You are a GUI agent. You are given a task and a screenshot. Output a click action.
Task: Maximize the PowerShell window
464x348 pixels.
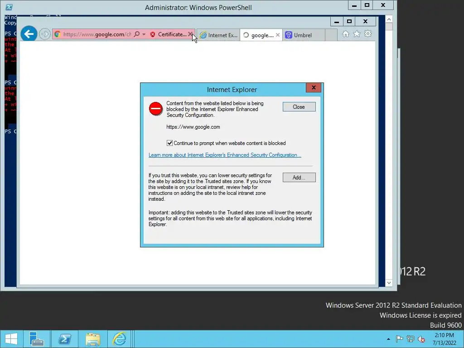367,5
